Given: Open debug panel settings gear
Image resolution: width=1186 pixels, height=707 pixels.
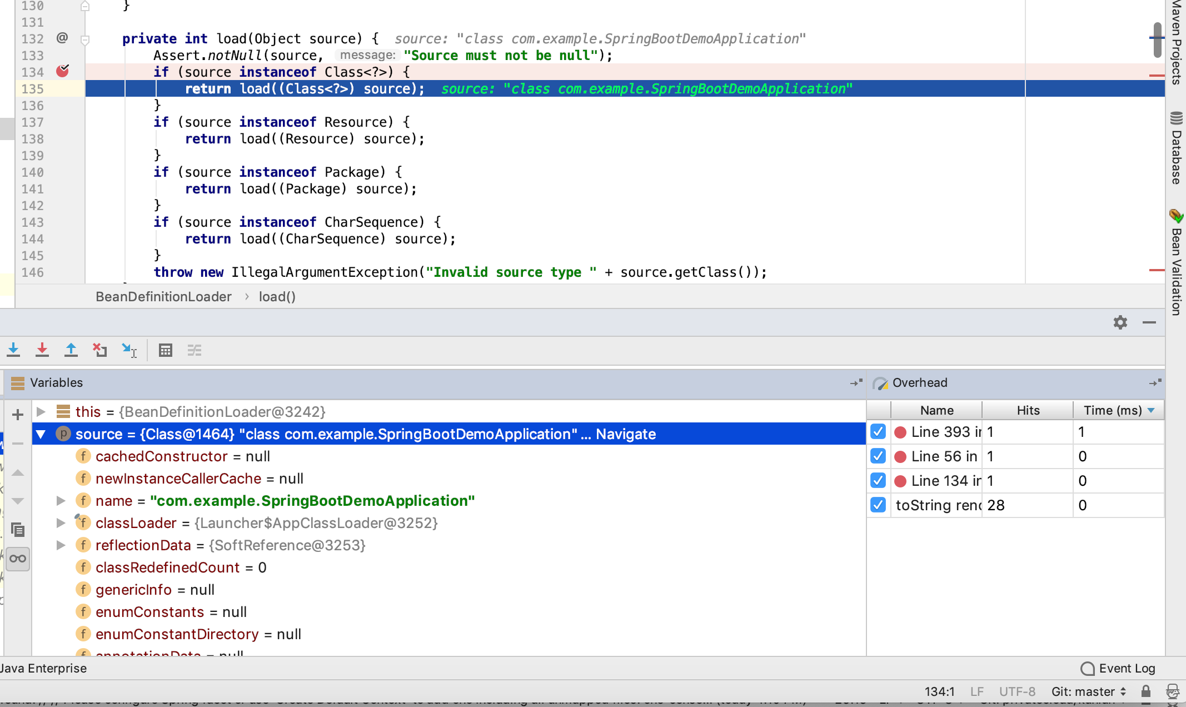Looking at the screenshot, I should [1120, 322].
